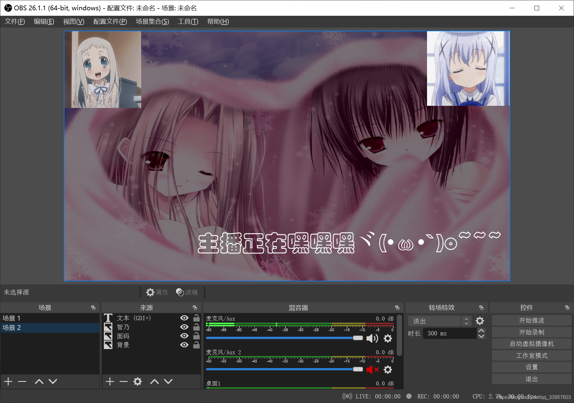Image resolution: width=574 pixels, height=403 pixels.
Task: Open the 帮助(H) menu
Action: (x=218, y=22)
